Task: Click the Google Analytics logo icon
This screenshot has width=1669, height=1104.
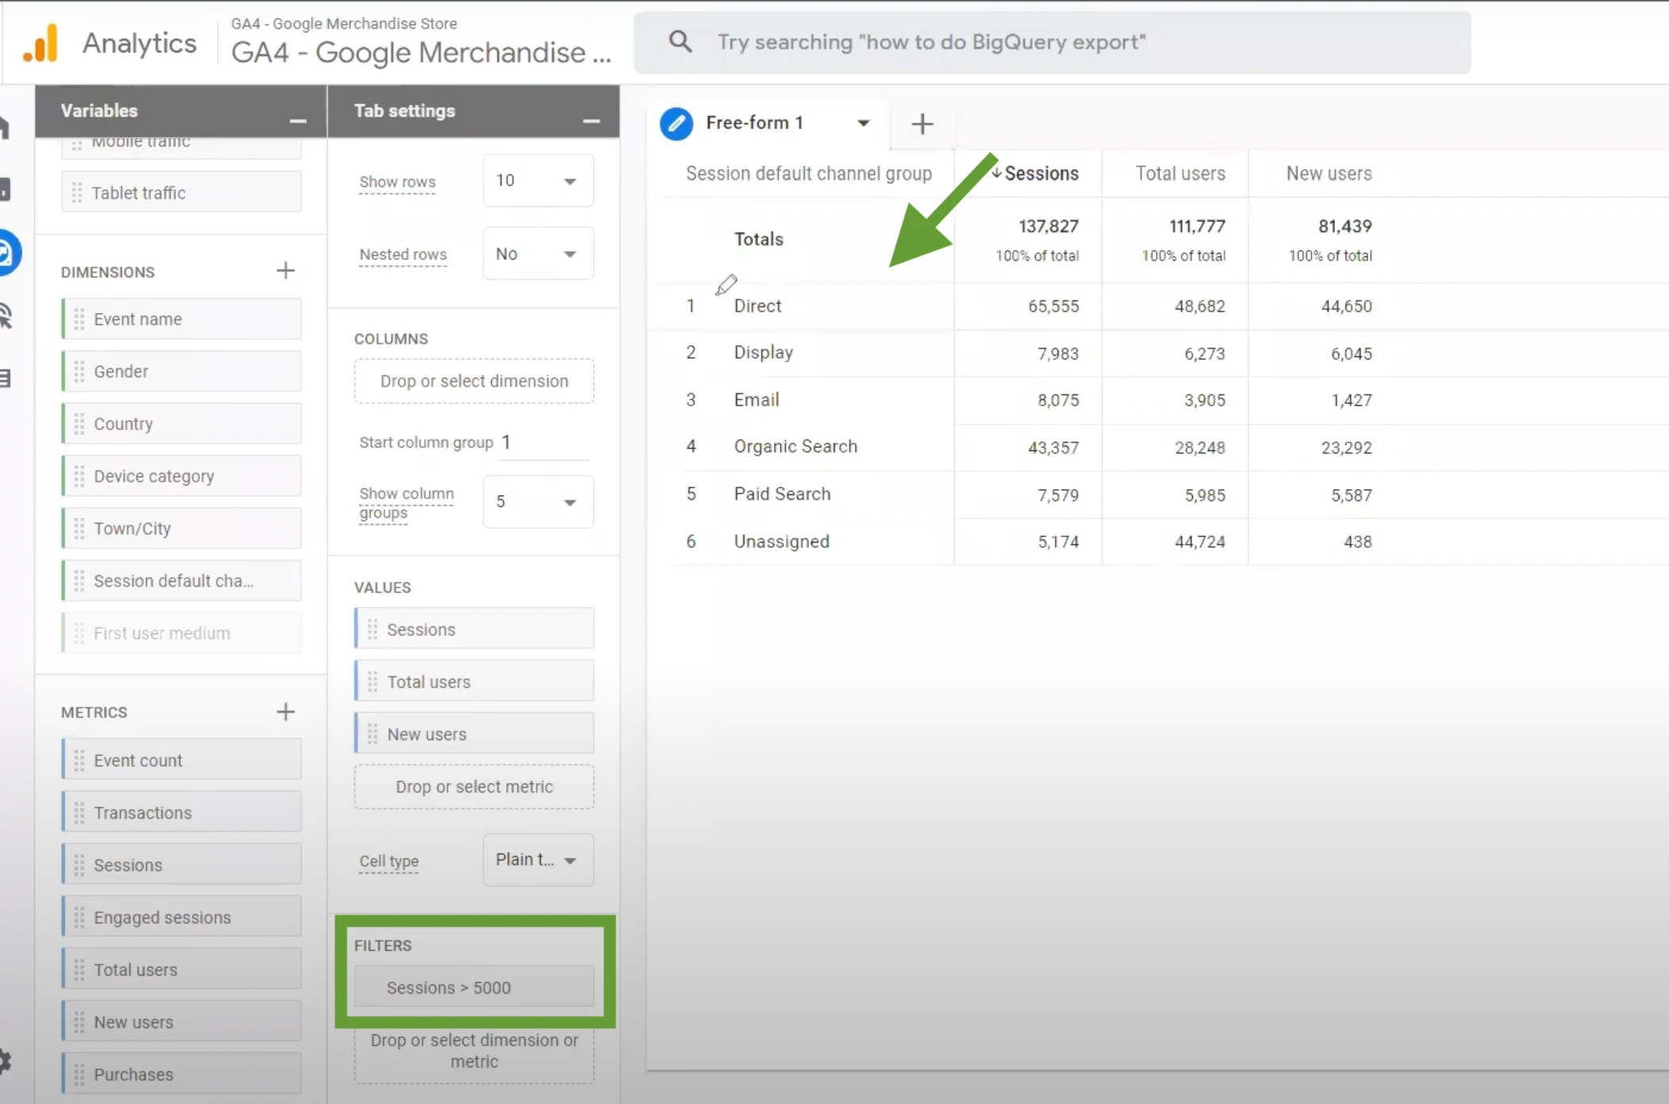Action: click(x=40, y=43)
